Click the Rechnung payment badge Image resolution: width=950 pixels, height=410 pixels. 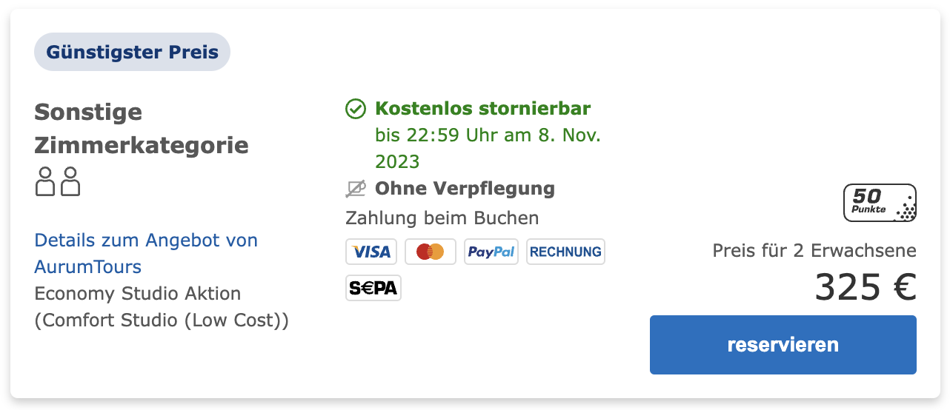(565, 252)
